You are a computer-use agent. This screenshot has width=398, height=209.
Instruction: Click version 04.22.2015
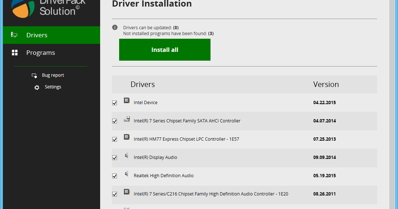tap(325, 102)
